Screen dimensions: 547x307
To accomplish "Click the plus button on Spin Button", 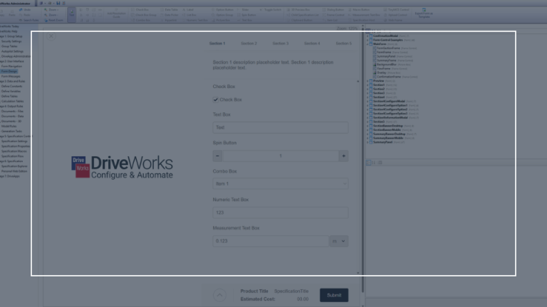I will click(343, 156).
